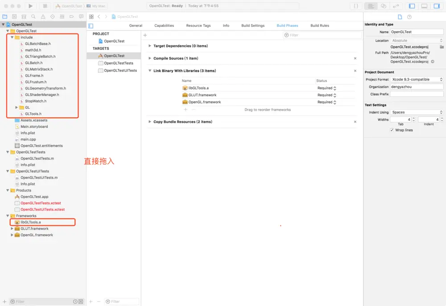Open the Project navigator folder icon
This screenshot has width=446, height=306.
pyautogui.click(x=5, y=17)
